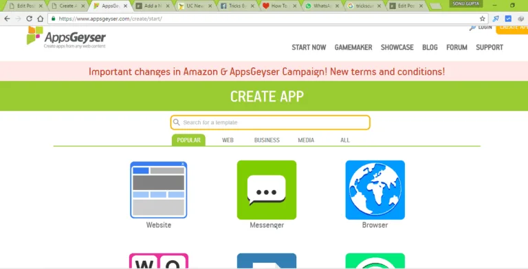
Task: Select the blue document template icon
Action: tap(267, 261)
